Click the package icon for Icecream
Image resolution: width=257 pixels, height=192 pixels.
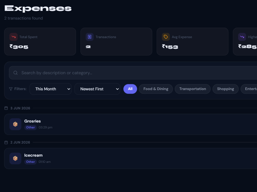click(15, 158)
